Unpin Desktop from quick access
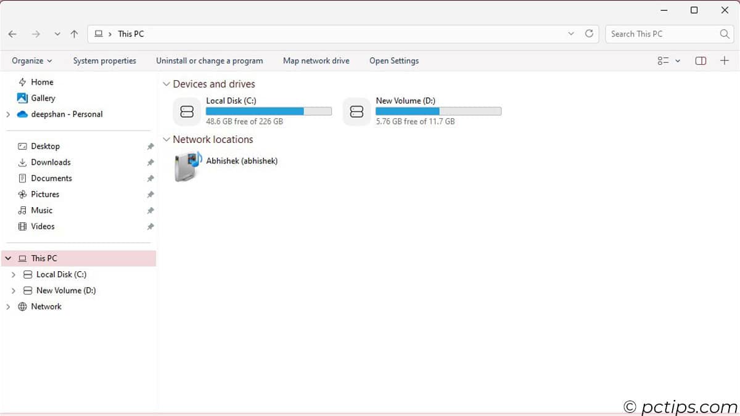740x416 pixels. [x=150, y=147]
